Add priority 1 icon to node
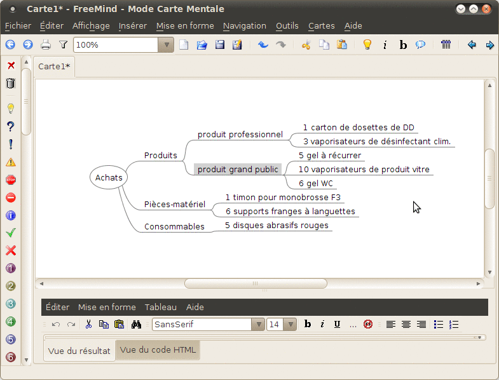The width and height of the screenshot is (499, 380). click(11, 268)
